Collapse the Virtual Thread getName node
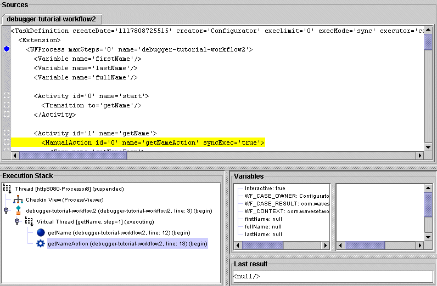Image resolution: width=437 pixels, height=286 pixels. pyautogui.click(x=17, y=221)
